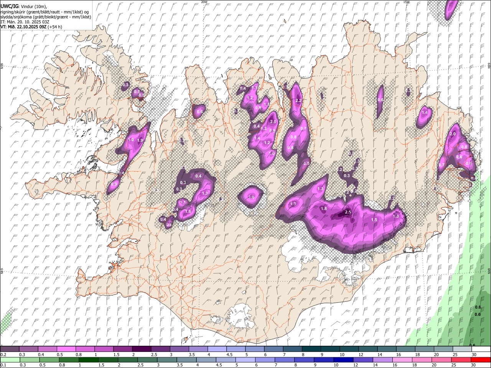The width and height of the screenshot is (491, 368).
Task: Select darkest green lower swatch starting at 1
Action: (89, 360)
